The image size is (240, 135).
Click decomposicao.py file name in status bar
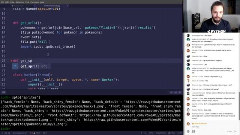click(x=20, y=133)
